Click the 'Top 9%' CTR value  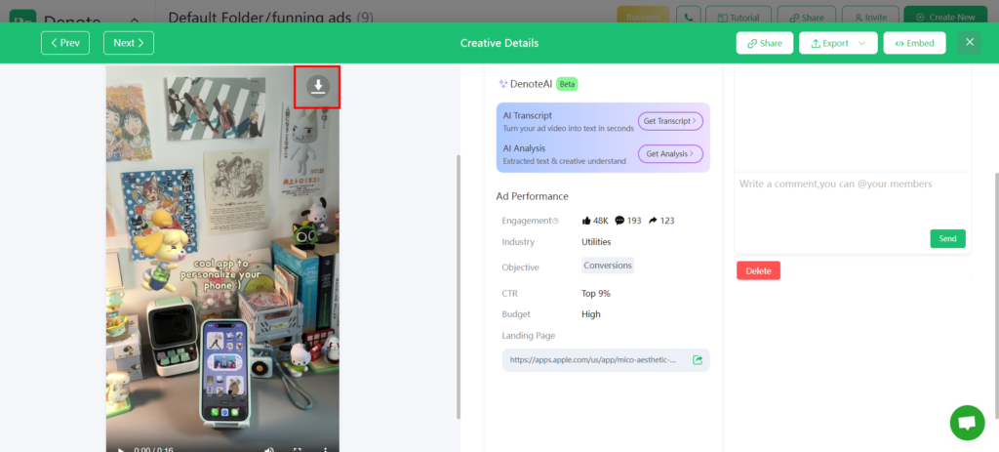596,293
